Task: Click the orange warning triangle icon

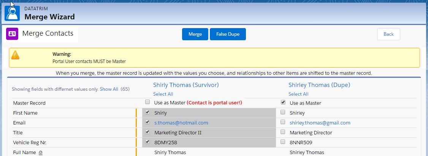Action: [15, 55]
